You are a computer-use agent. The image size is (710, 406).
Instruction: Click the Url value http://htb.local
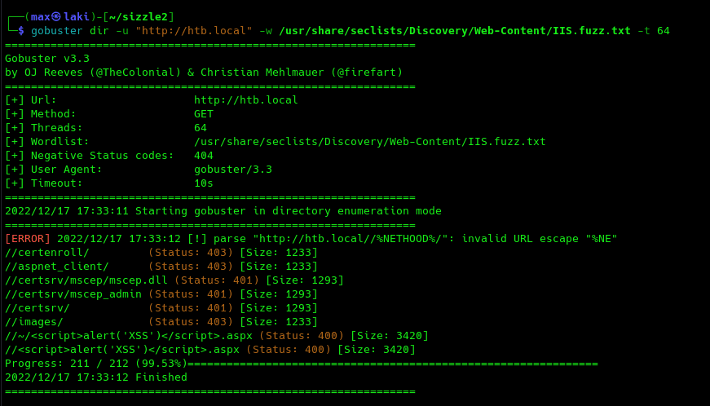[x=246, y=100]
